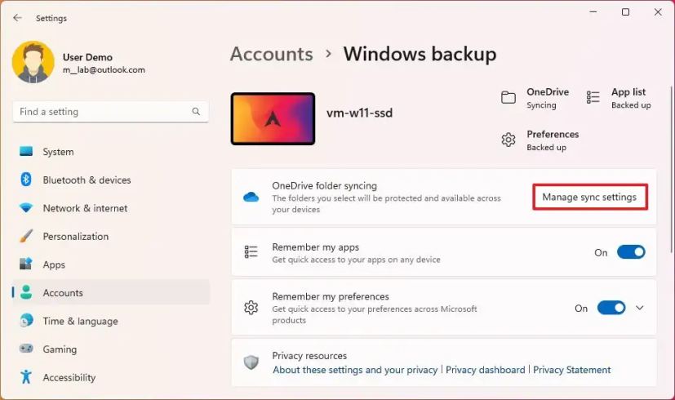Image resolution: width=675 pixels, height=400 pixels.
Task: Click Manage sync settings button
Action: [590, 198]
